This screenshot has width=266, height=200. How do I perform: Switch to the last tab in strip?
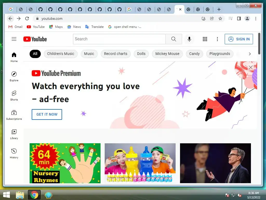208,9
